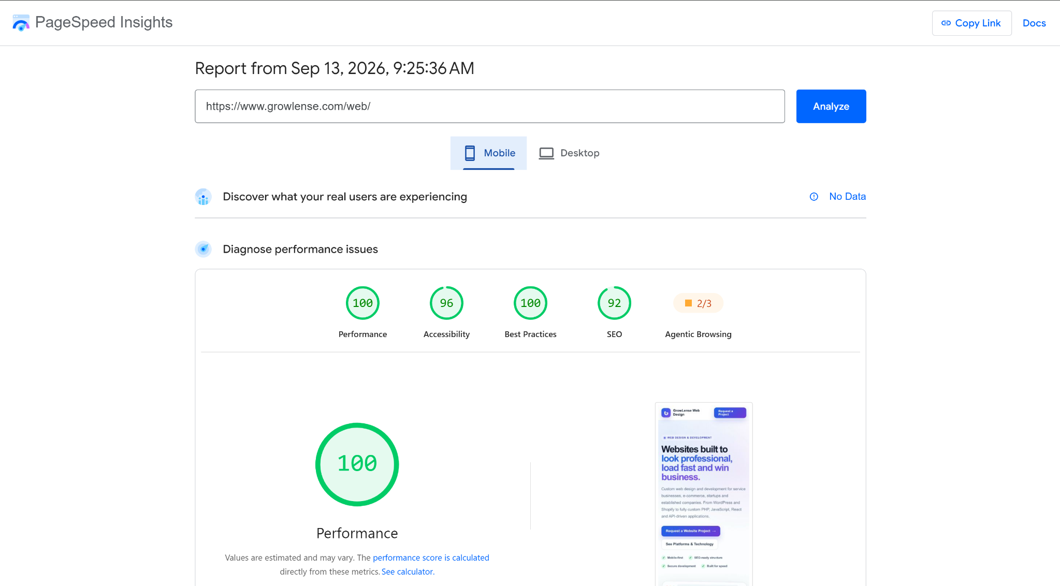Open the Docs link

(x=1034, y=23)
